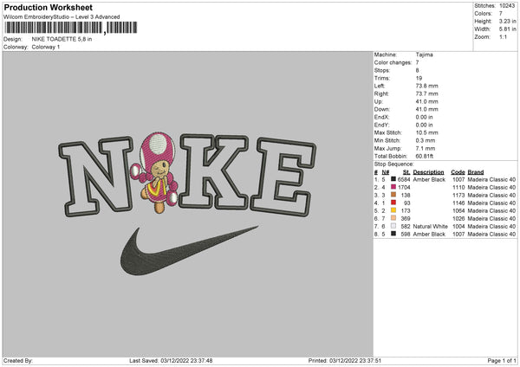Click the black swatch in stop row 8
Screen dimensions: 520x367
393,234
